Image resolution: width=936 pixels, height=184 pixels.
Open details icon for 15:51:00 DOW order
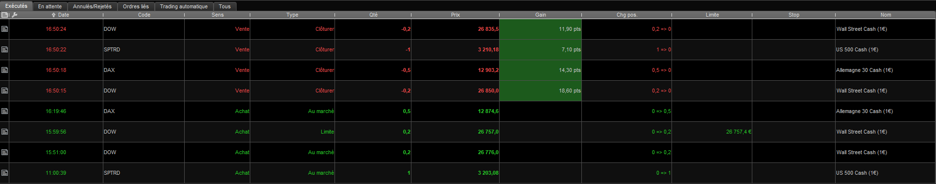pyautogui.click(x=4, y=152)
